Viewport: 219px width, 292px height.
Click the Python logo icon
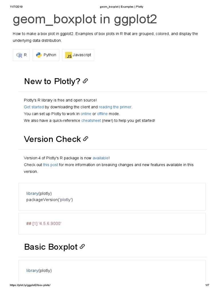coord(39,55)
